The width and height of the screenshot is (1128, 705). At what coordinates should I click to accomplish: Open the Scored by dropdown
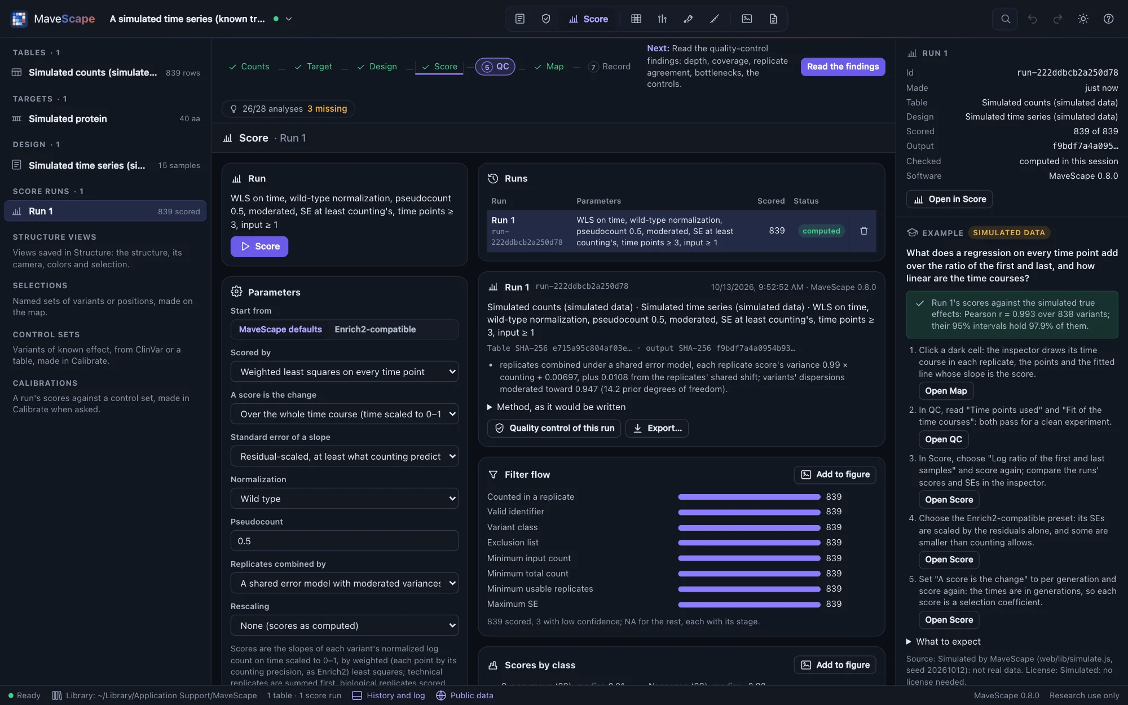pos(345,372)
